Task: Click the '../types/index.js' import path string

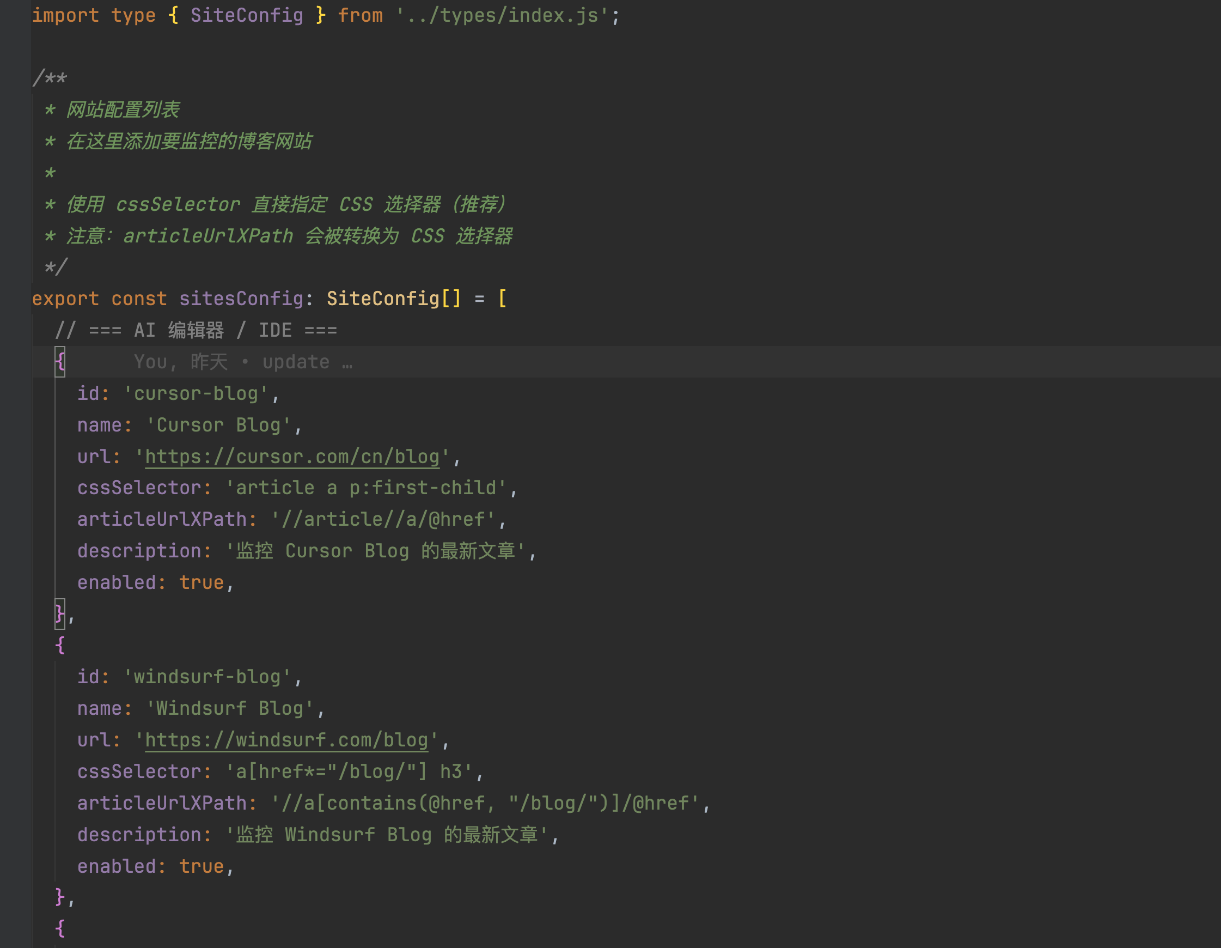Action: point(502,15)
